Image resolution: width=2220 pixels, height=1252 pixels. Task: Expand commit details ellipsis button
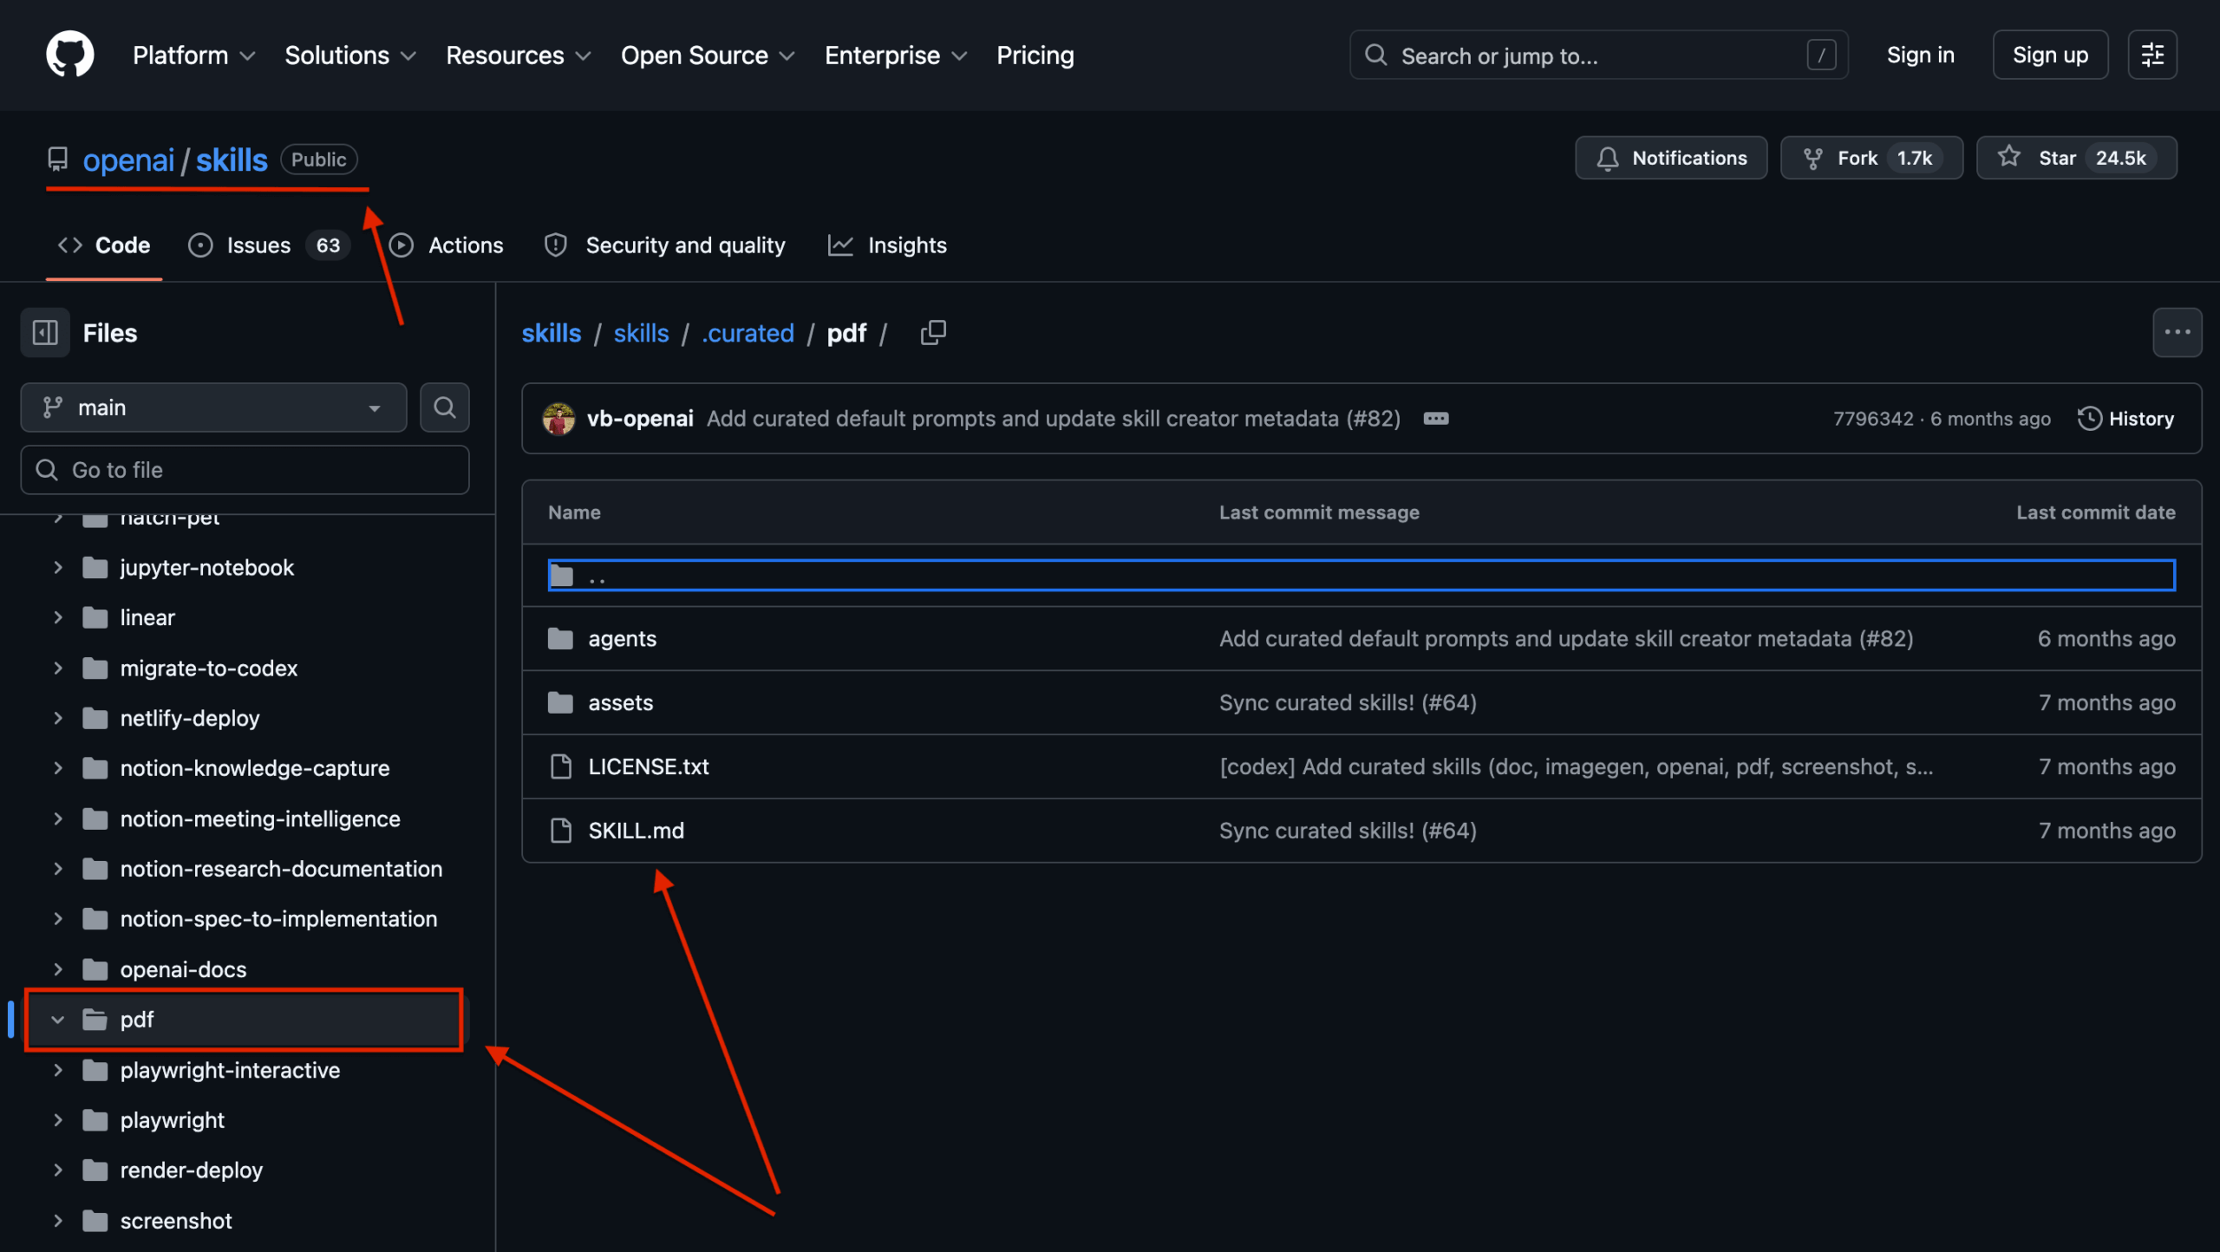1436,419
